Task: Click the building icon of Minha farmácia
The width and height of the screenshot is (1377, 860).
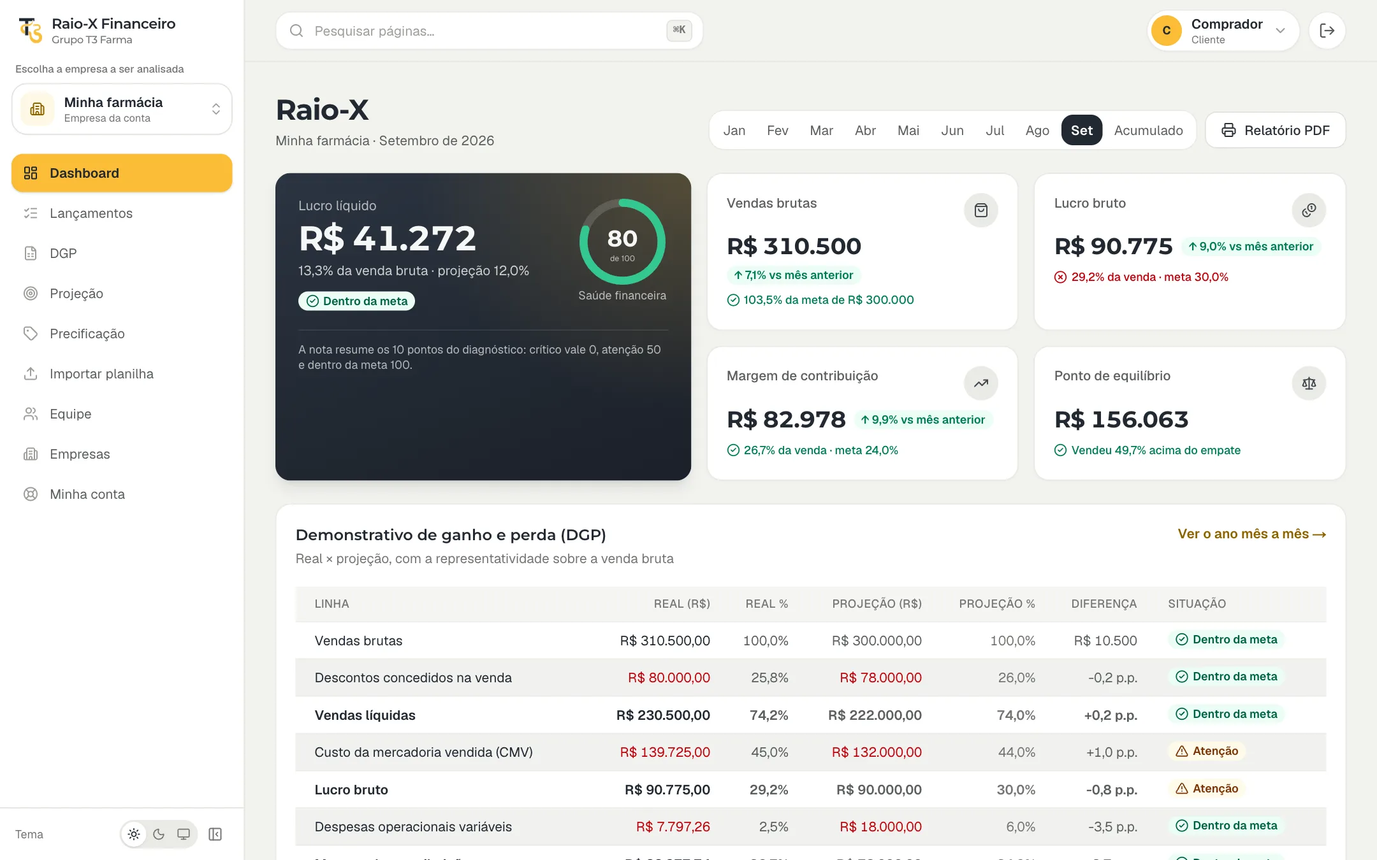Action: pos(38,109)
